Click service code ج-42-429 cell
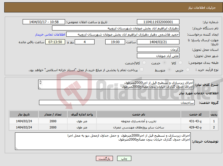This screenshot has width=223, height=166. pos(196,127)
